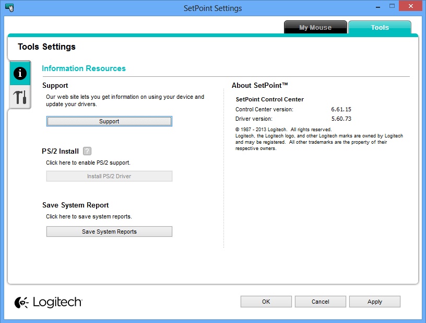This screenshot has height=323, width=426.
Task: Open the Support website button
Action: pyautogui.click(x=109, y=121)
